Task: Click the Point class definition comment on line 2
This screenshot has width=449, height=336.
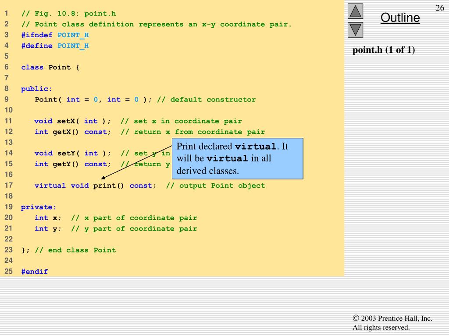Action: coord(157,24)
